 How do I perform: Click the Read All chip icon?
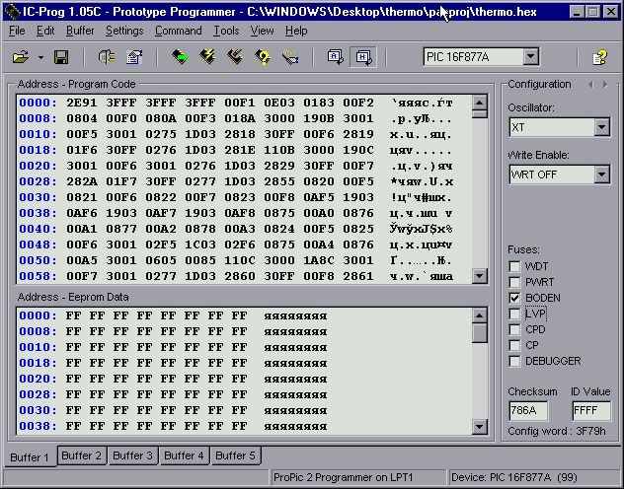point(180,57)
